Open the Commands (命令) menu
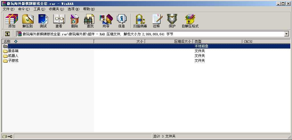The width and height of the screenshot is (292, 140). click(24, 9)
